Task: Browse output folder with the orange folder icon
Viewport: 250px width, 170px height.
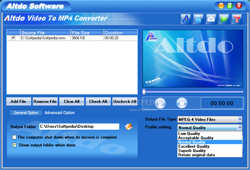Action: tap(129, 127)
